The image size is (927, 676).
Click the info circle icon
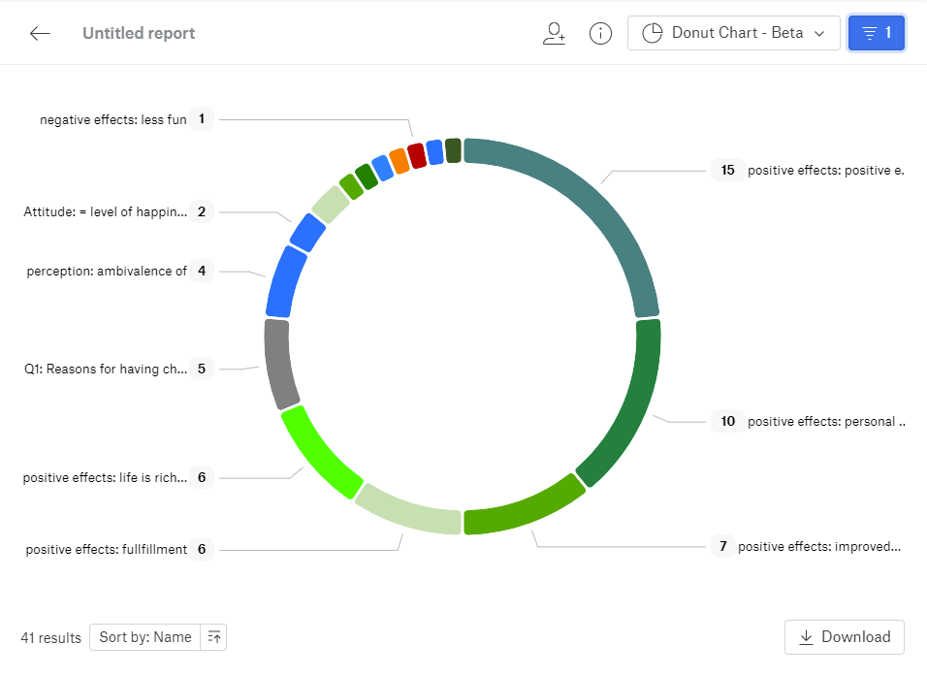[601, 33]
